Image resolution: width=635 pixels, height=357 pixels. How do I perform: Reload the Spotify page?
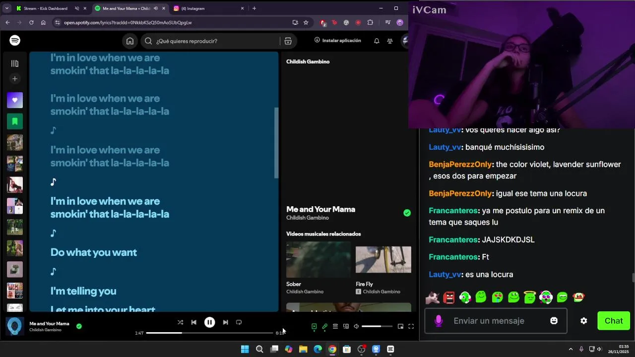[31, 22]
